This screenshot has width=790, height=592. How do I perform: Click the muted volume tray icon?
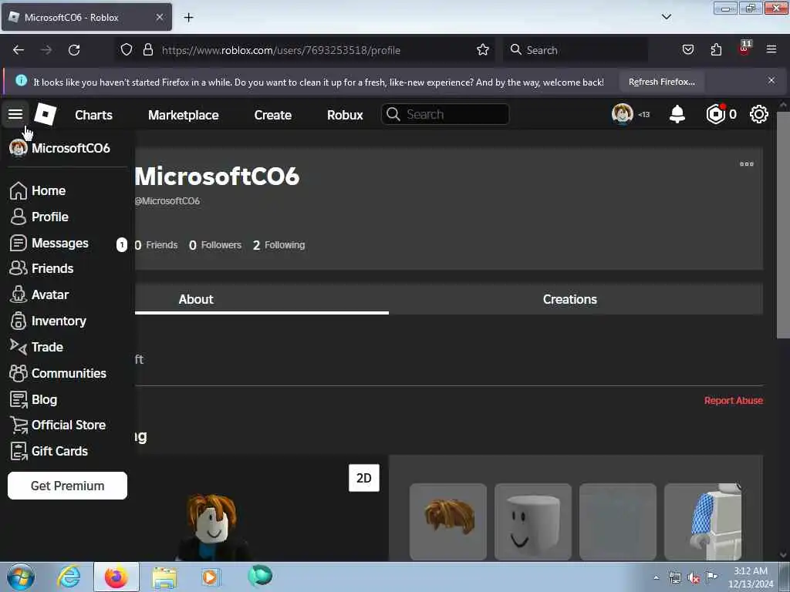click(694, 578)
